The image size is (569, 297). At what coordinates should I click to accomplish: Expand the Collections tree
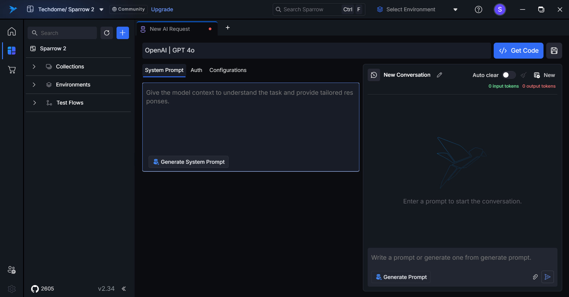34,67
